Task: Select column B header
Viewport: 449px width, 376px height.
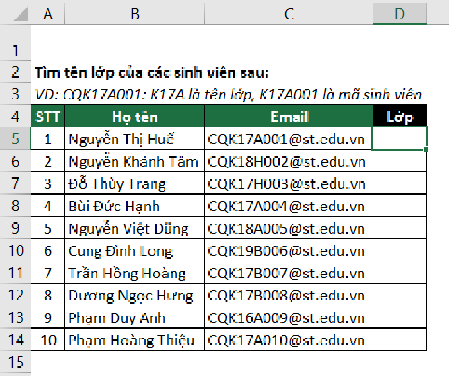Action: click(135, 13)
